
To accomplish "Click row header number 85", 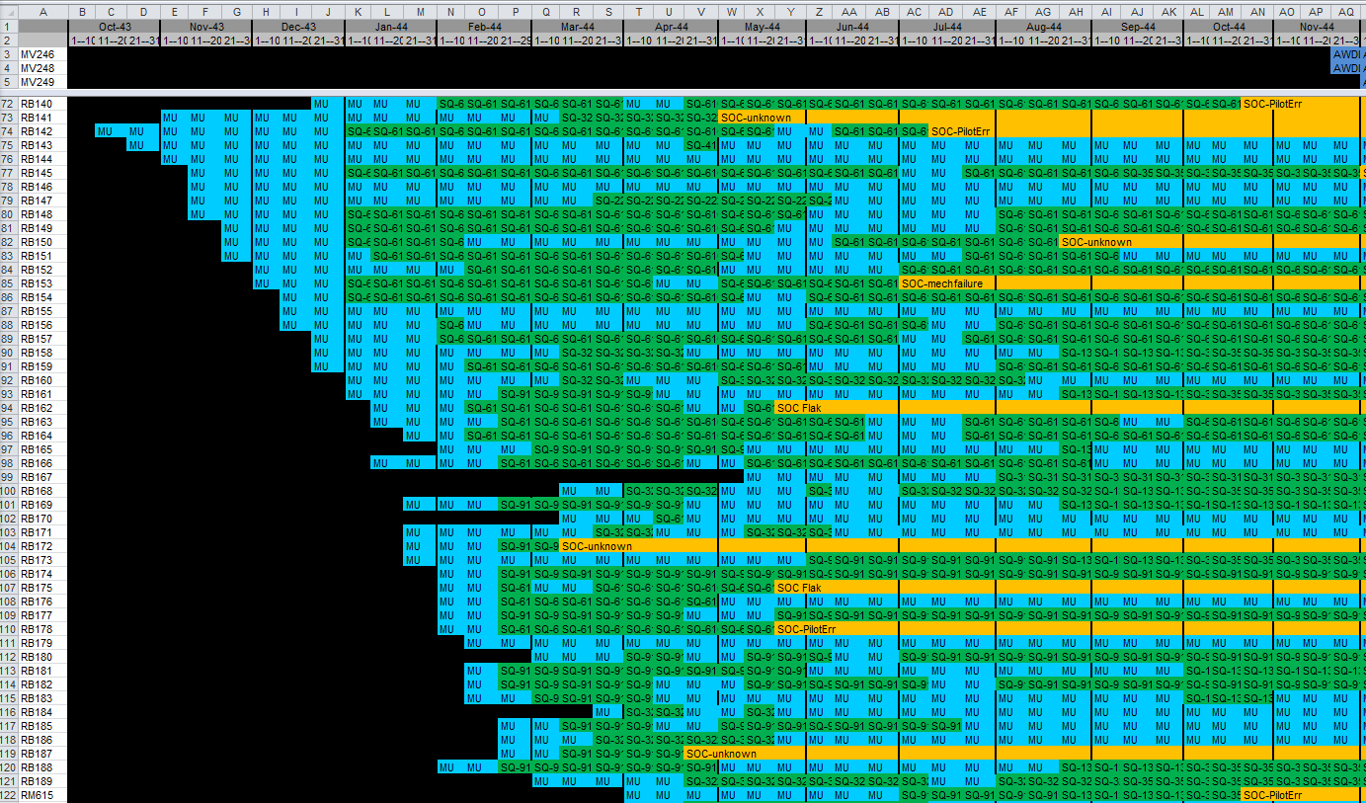I will click(x=9, y=283).
